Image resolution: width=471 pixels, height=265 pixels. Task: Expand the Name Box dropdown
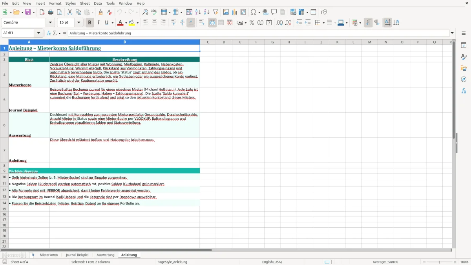pos(38,33)
